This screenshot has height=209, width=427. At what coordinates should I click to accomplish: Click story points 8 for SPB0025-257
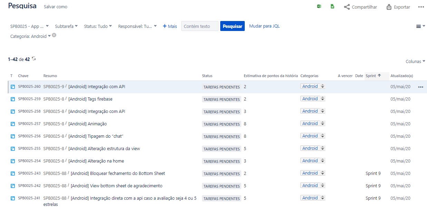(245, 124)
